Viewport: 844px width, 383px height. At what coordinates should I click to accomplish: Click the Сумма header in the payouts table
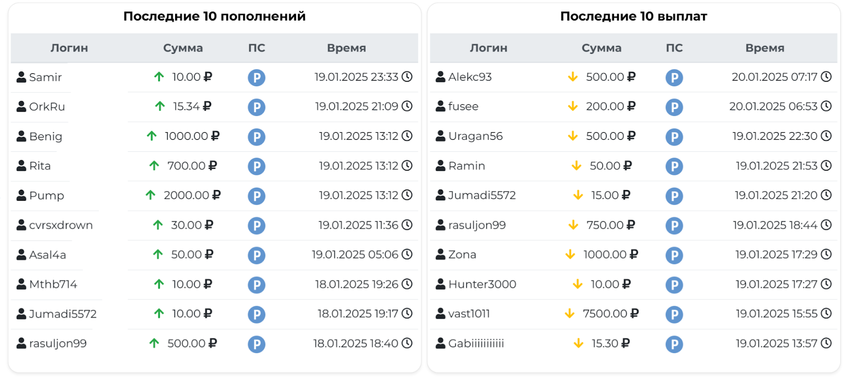[601, 48]
